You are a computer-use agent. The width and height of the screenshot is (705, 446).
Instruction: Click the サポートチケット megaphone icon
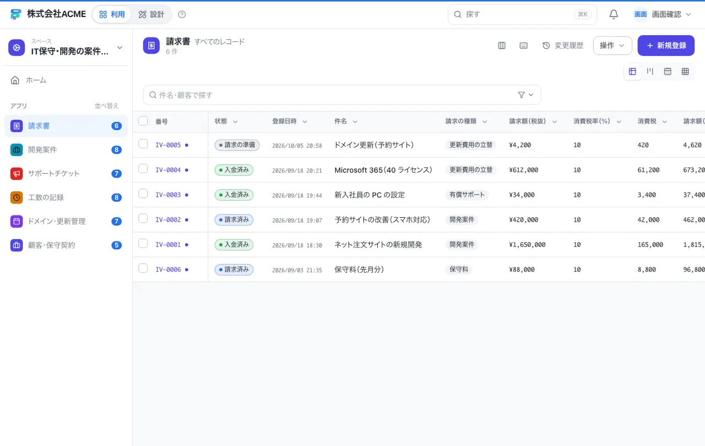(17, 174)
